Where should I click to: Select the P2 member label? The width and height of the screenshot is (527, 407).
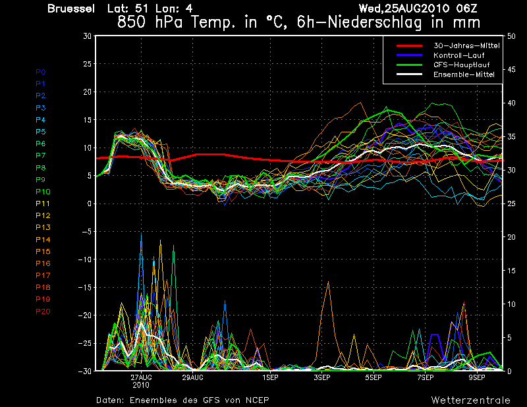41,95
